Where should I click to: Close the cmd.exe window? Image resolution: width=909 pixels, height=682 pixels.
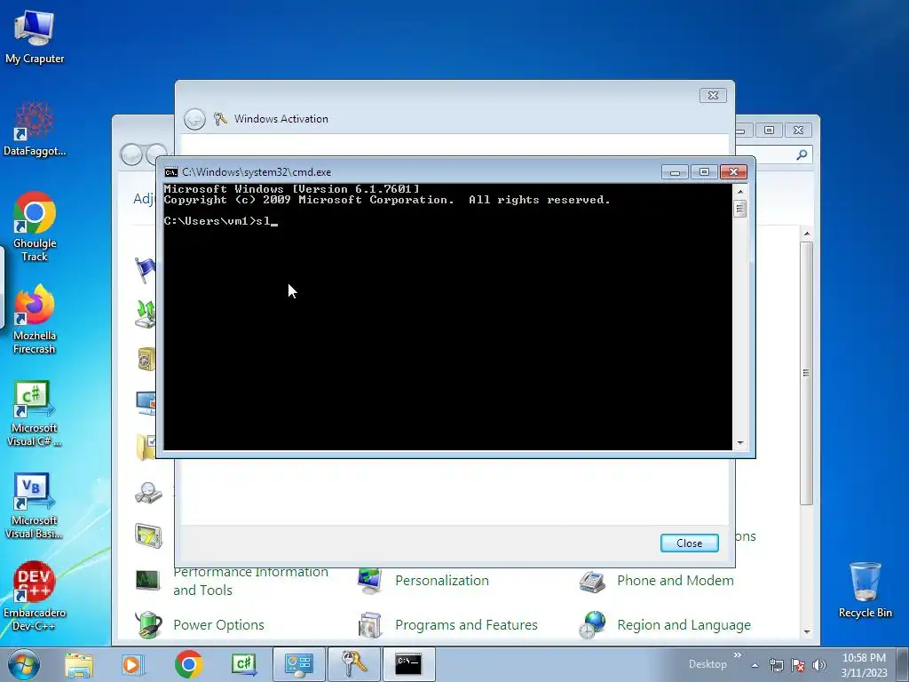[x=733, y=172]
